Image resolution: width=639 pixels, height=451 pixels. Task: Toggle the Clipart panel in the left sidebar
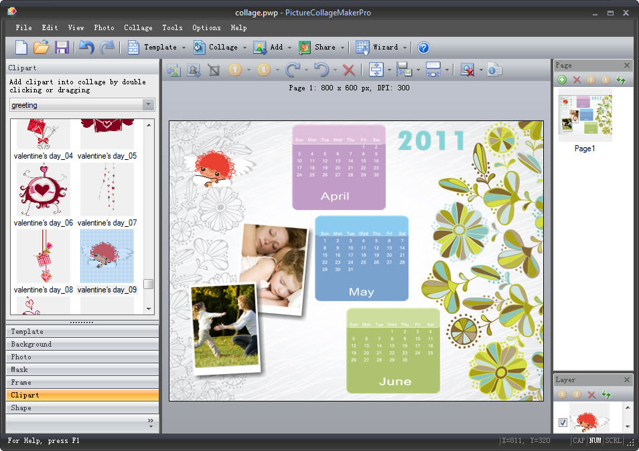click(82, 395)
